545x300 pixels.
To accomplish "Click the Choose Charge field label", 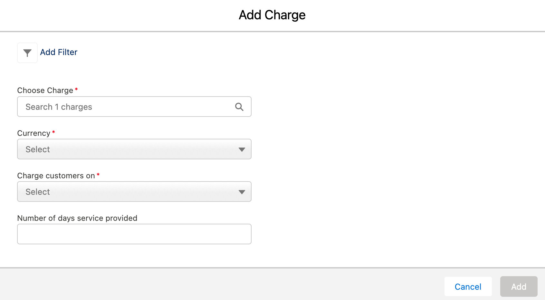I will (45, 90).
